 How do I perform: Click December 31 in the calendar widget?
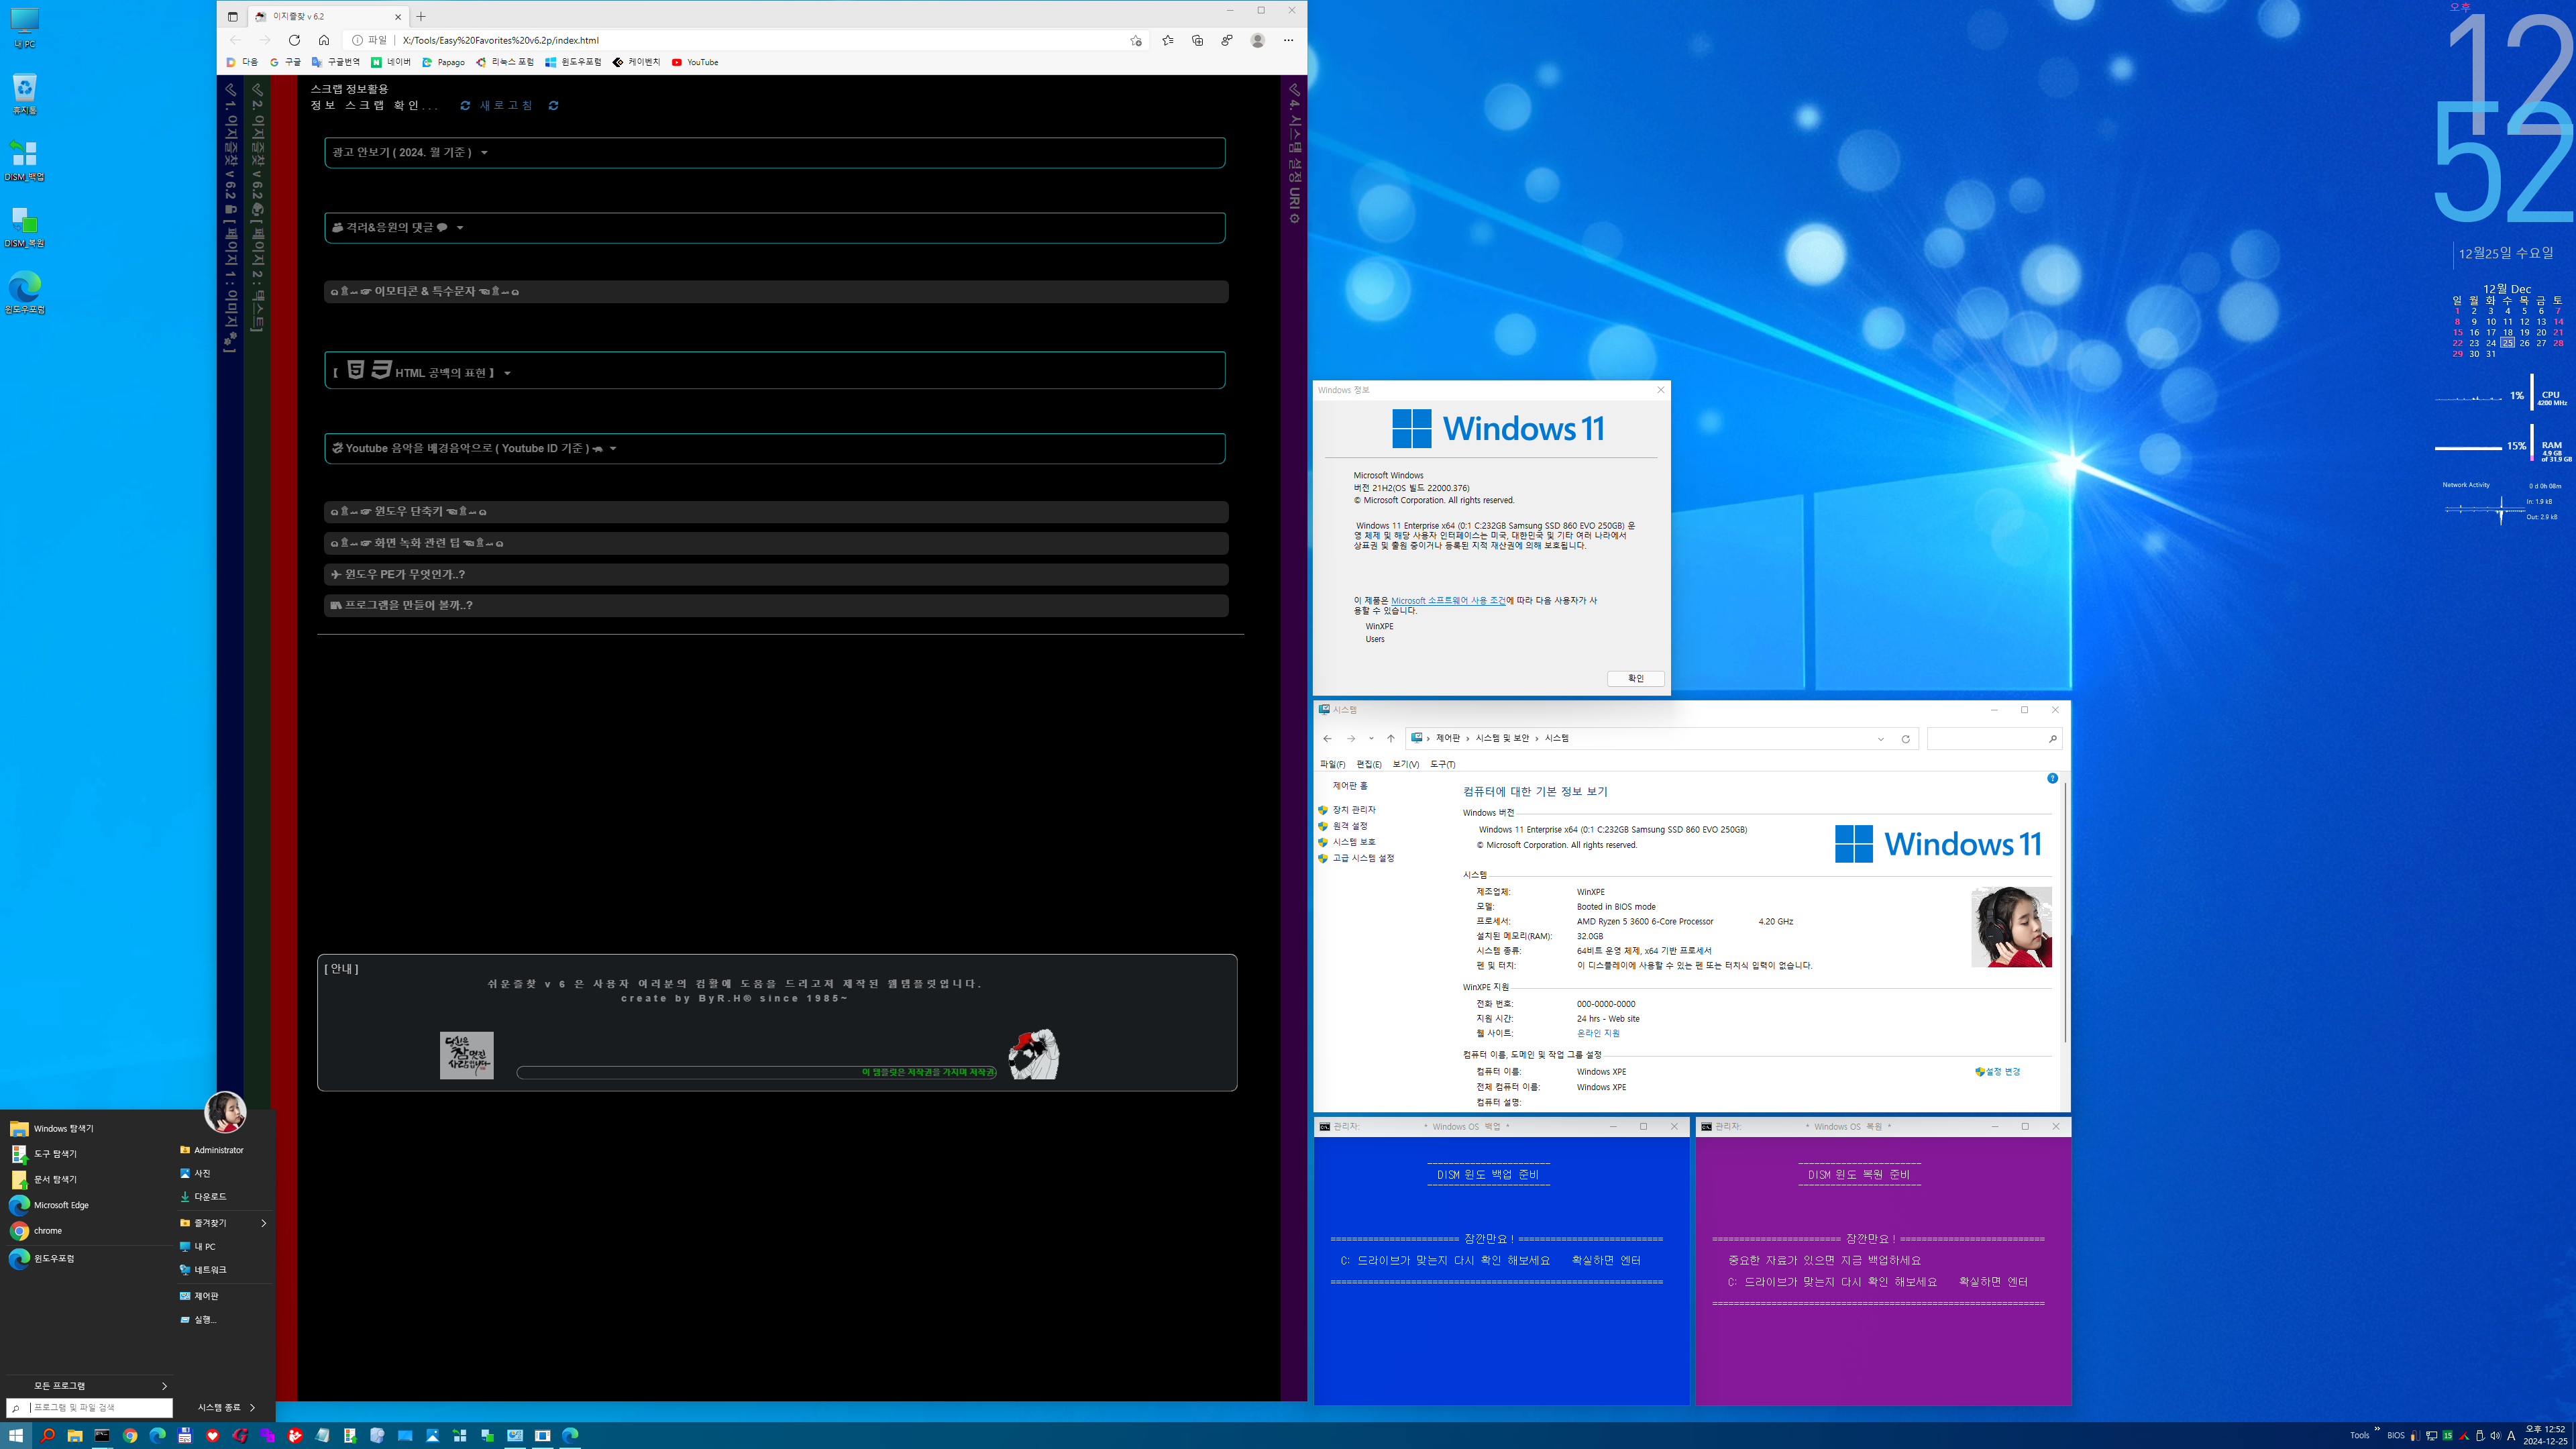coord(2491,354)
